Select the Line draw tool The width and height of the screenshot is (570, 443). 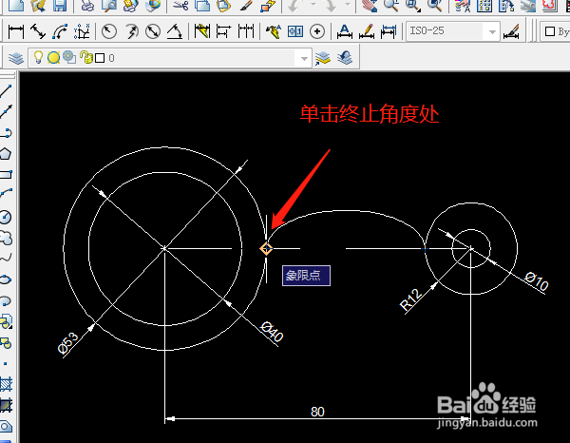pos(7,91)
